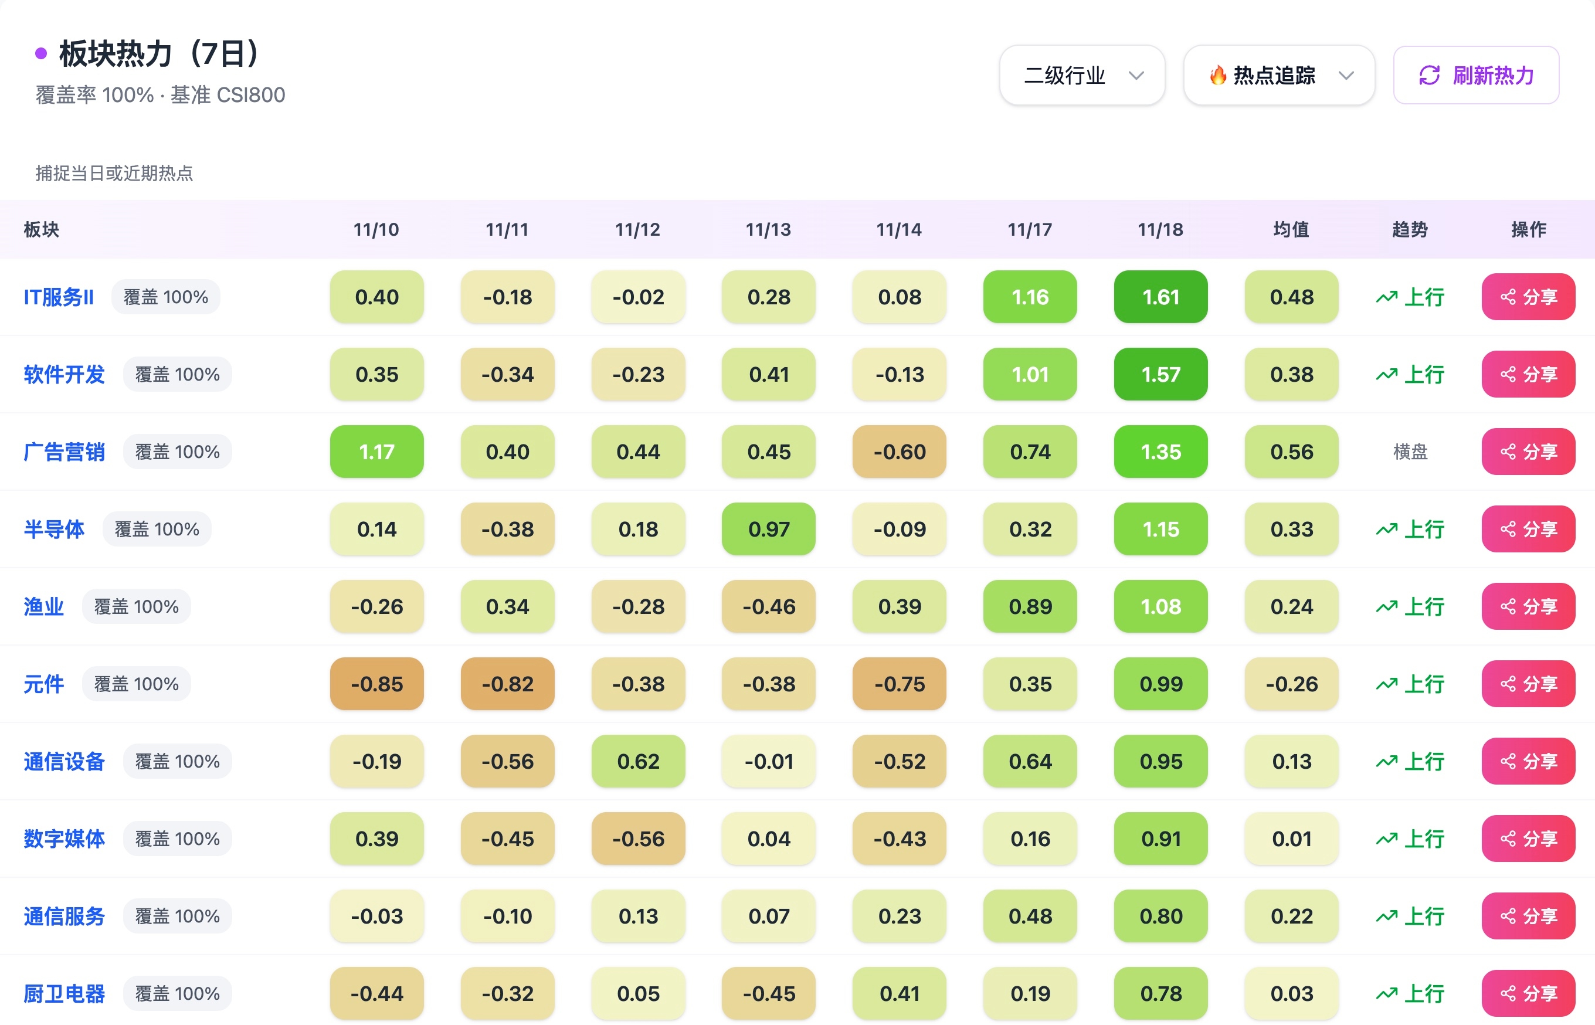Click the share icon in 渔业 row
Viewport: 1595px width, 1025px height.
pyautogui.click(x=1508, y=606)
